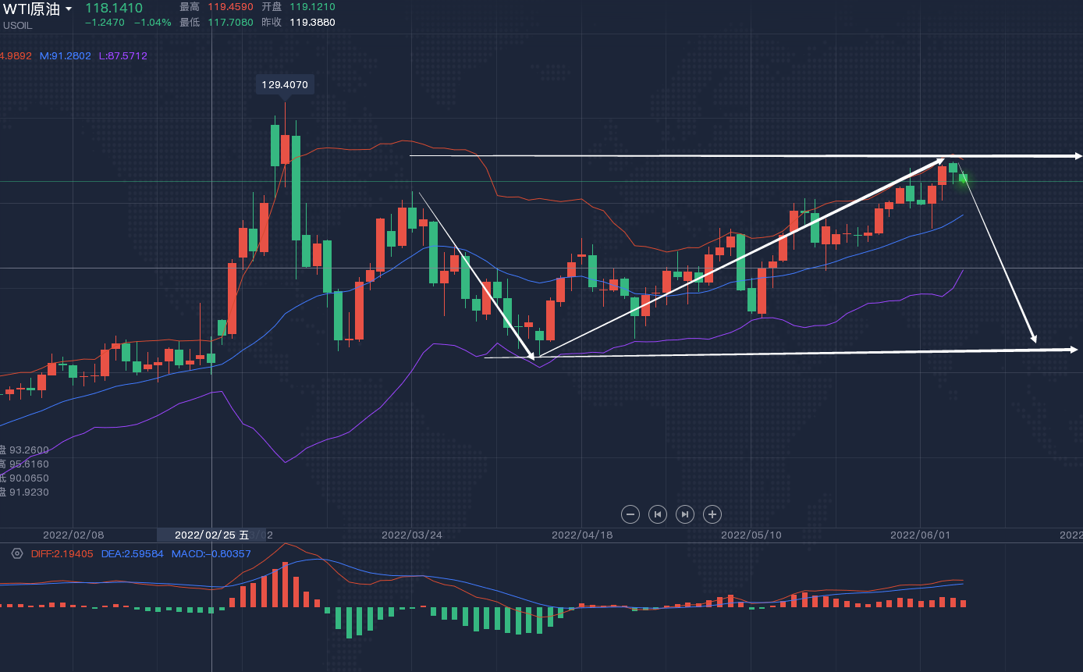This screenshot has height=672, width=1083.
Task: Click the 2022/06/01 date on time axis
Action: tap(920, 535)
